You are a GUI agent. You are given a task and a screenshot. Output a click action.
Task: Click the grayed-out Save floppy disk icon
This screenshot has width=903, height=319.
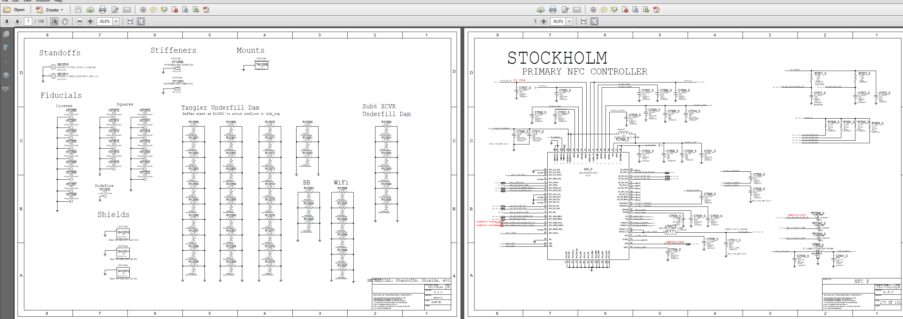point(78,10)
